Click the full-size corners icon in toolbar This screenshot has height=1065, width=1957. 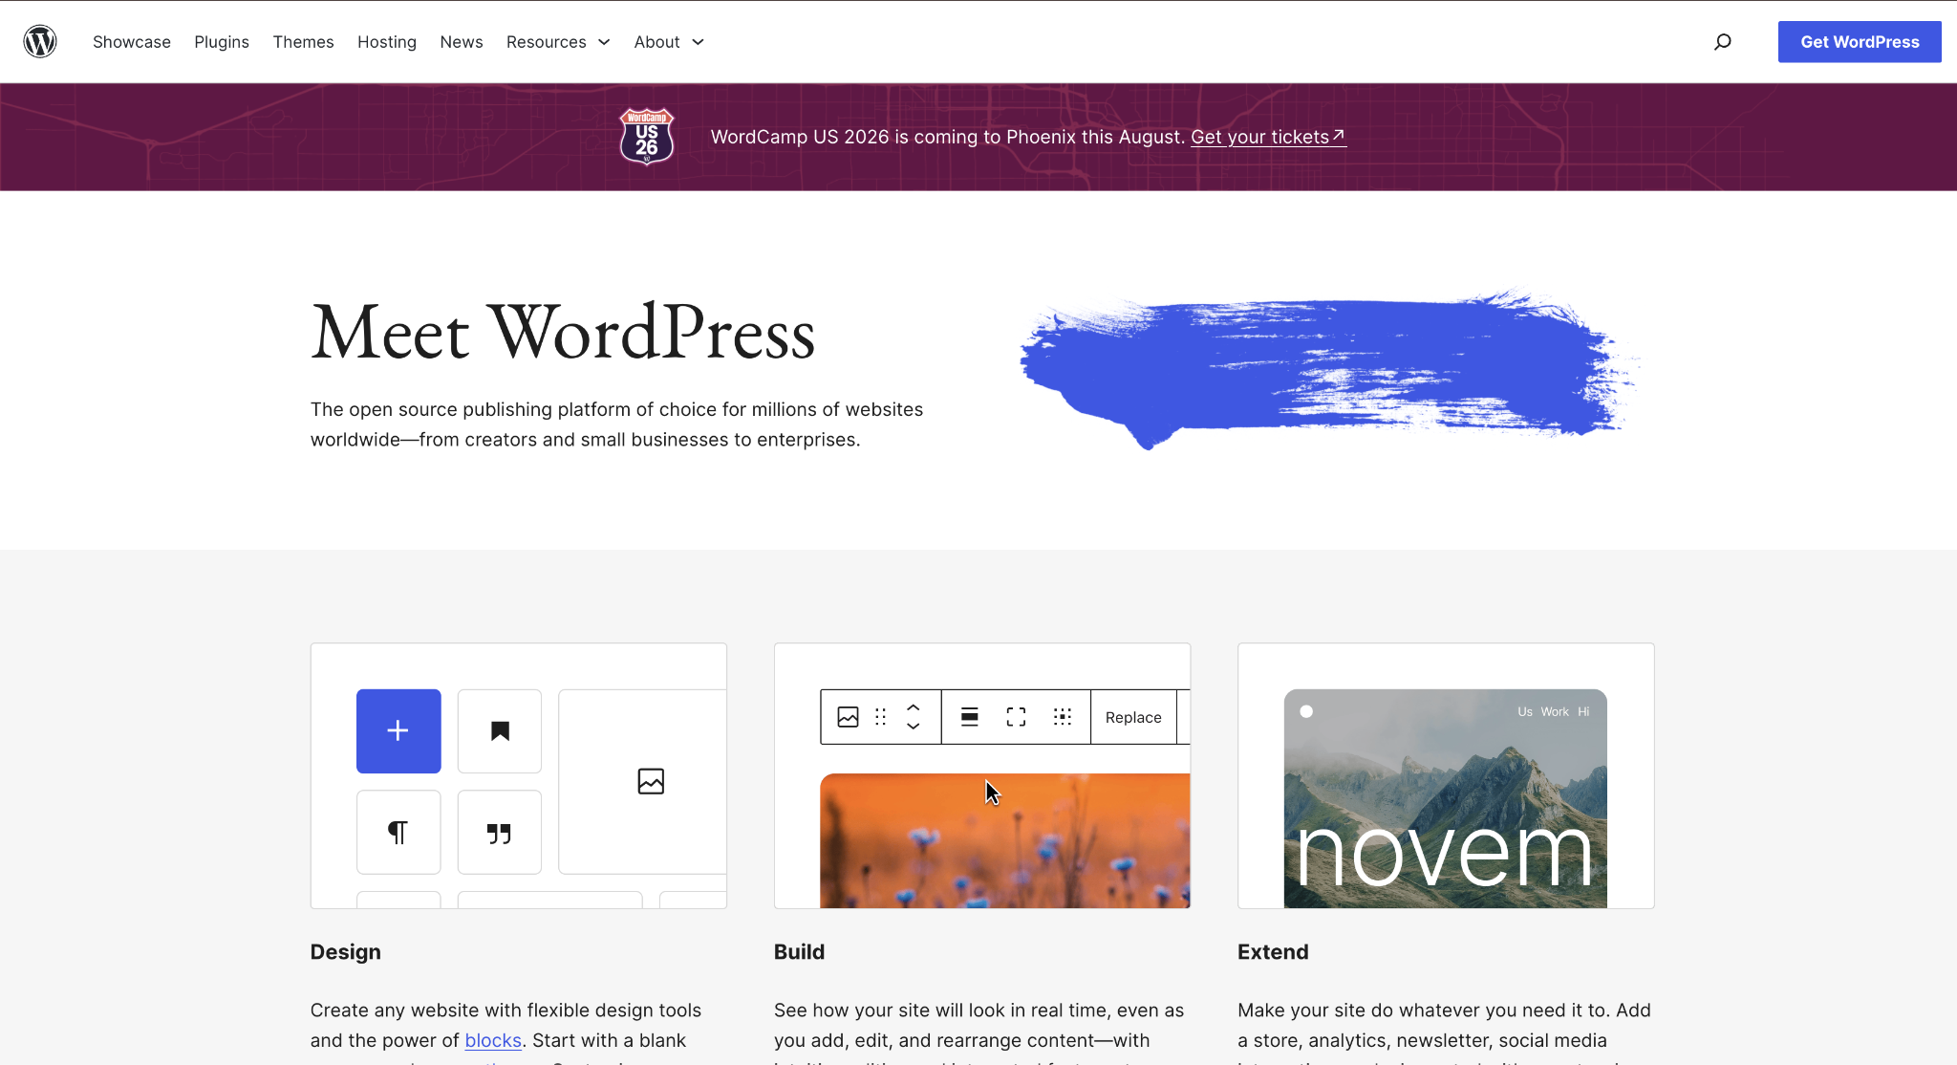coord(1016,717)
